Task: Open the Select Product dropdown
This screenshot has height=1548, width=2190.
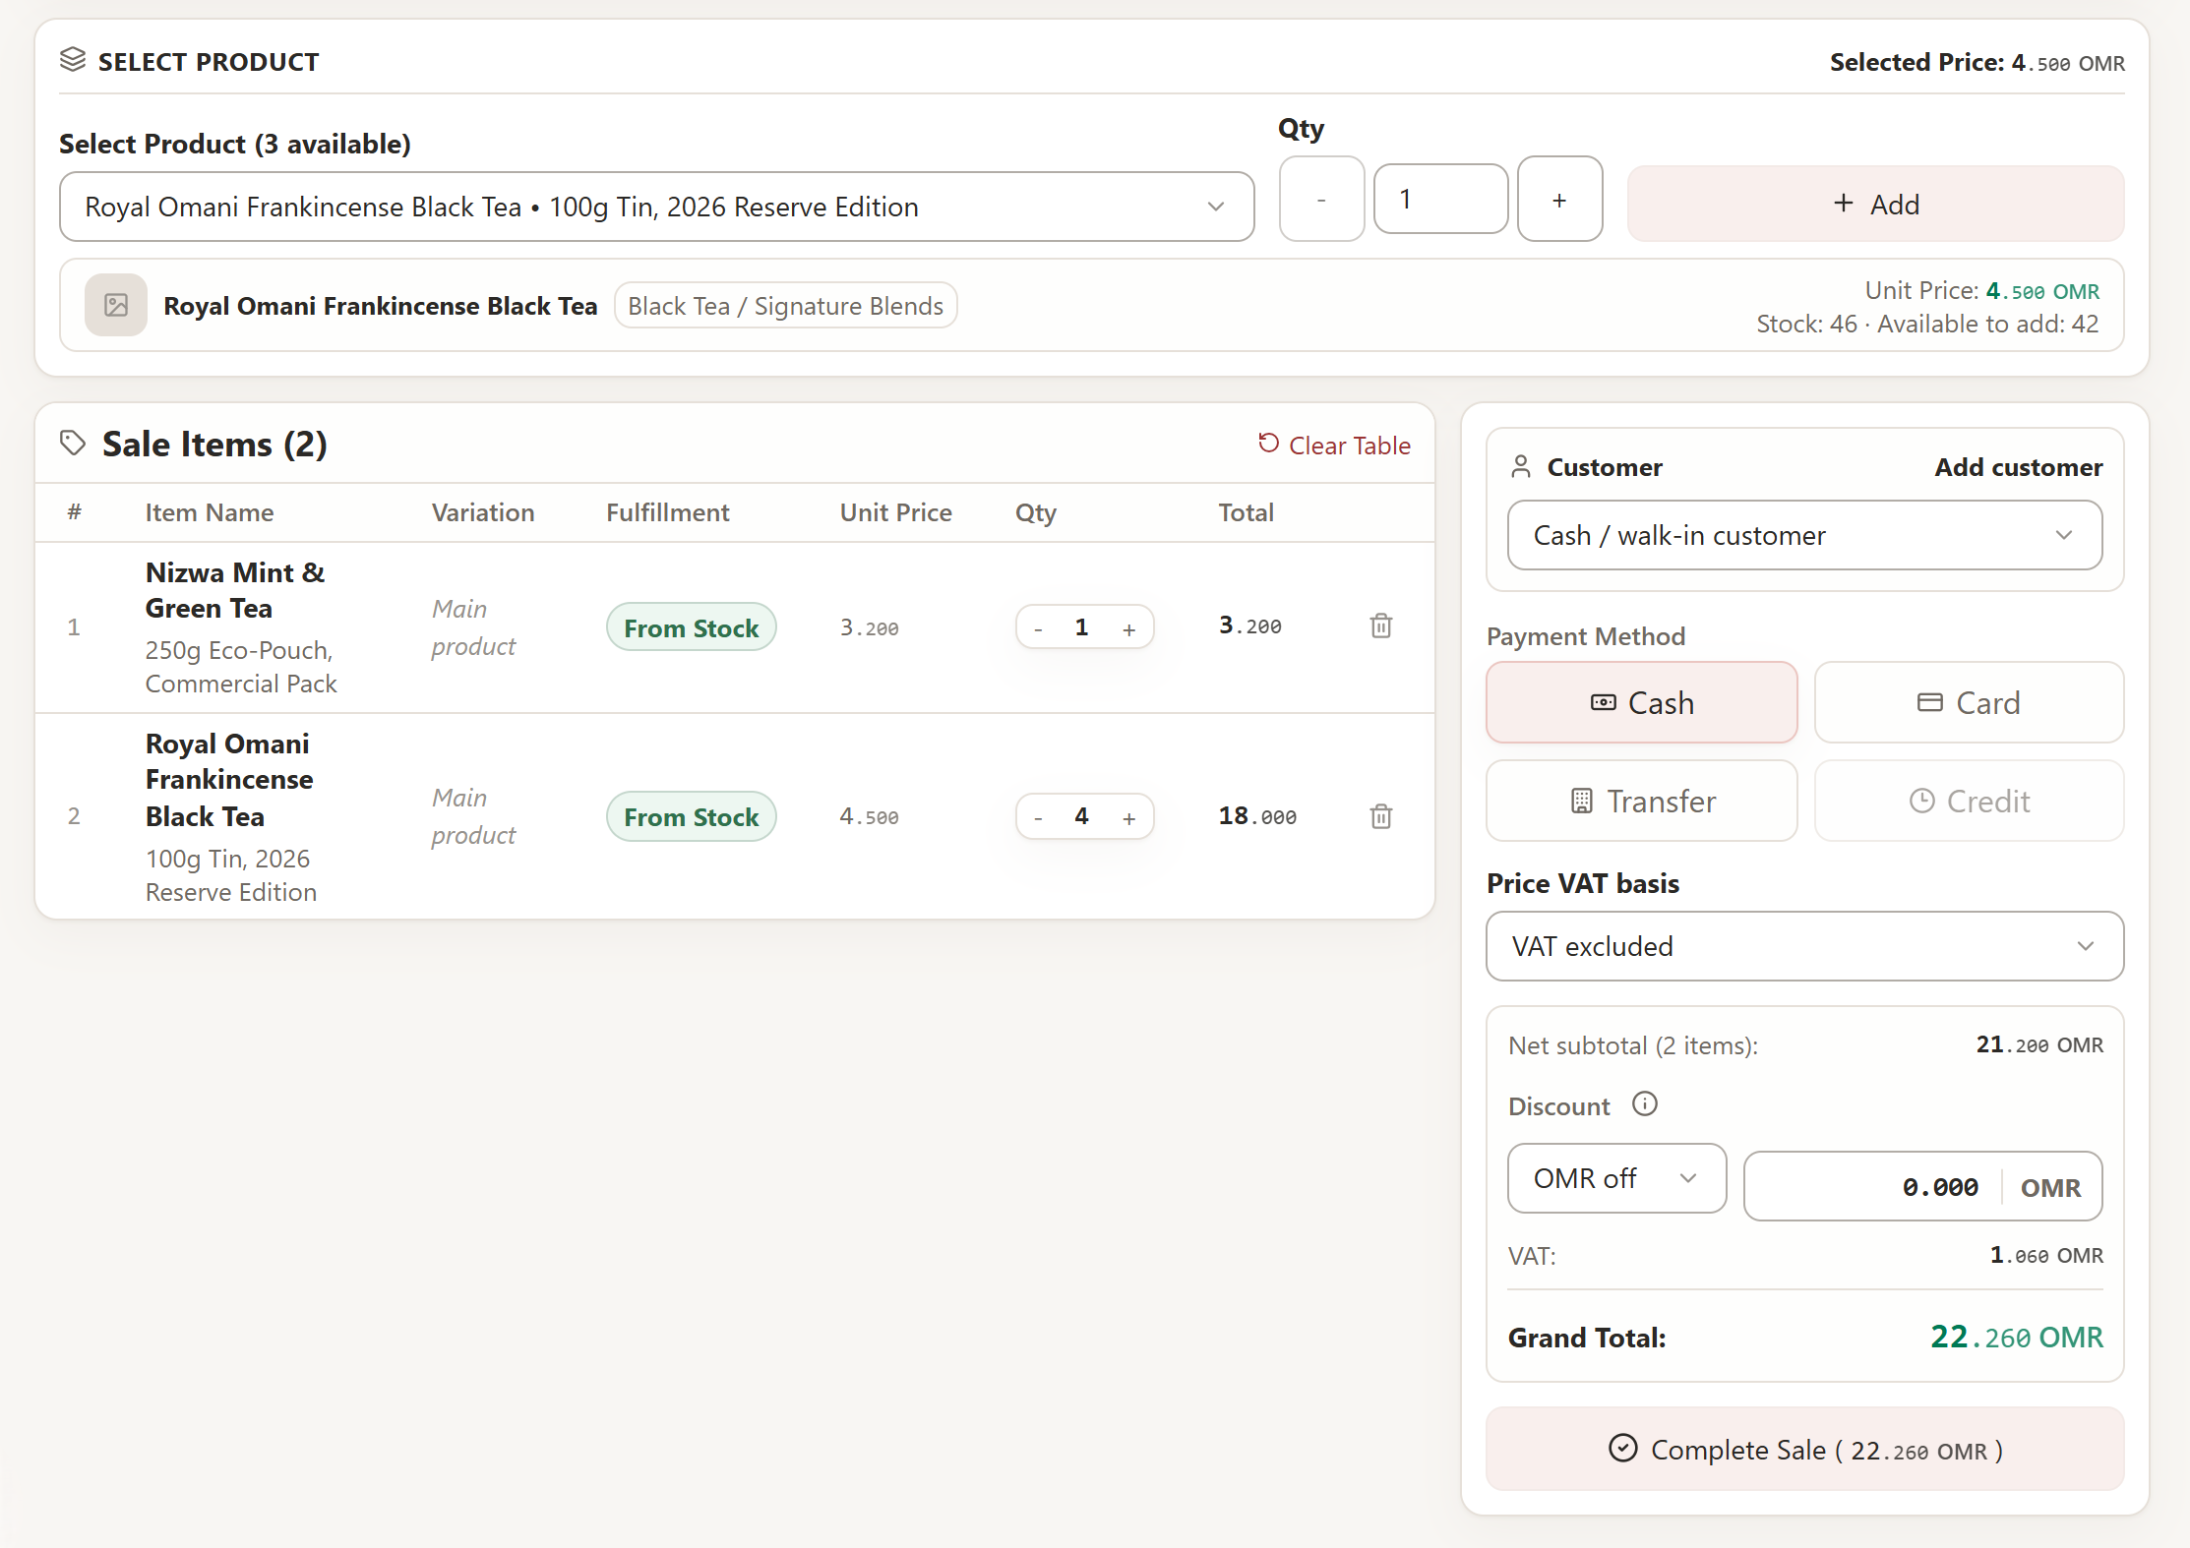Action: [656, 207]
